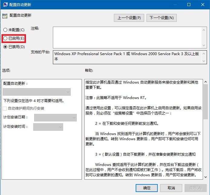Click the title bar app icon
The width and height of the screenshot is (210, 195).
(5, 5)
